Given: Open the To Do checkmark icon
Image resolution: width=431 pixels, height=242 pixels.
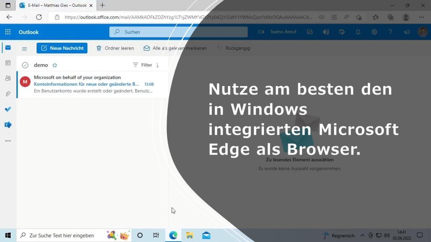Looking at the screenshot, I should 8,109.
